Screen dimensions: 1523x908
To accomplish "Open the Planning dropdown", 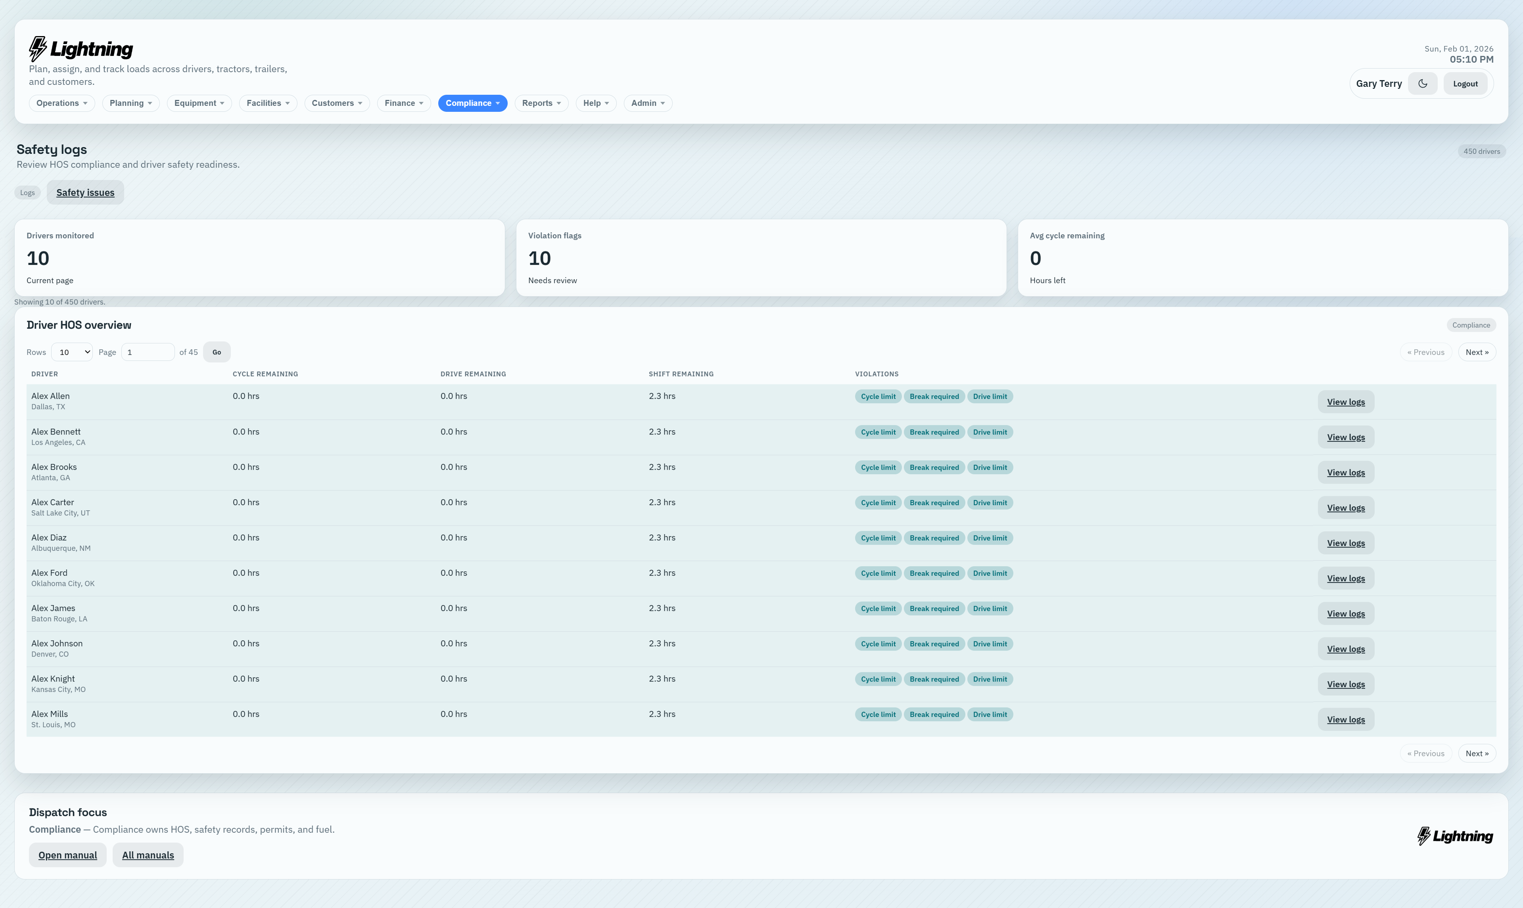I will pos(130,103).
